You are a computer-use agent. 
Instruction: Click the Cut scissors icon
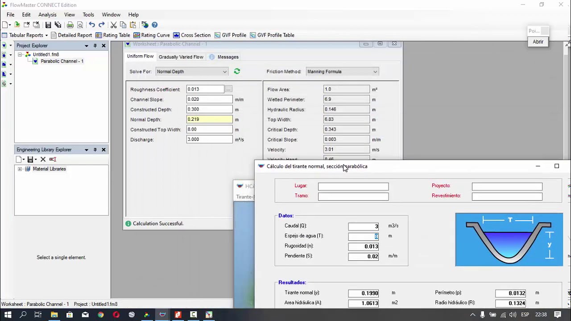[113, 25]
